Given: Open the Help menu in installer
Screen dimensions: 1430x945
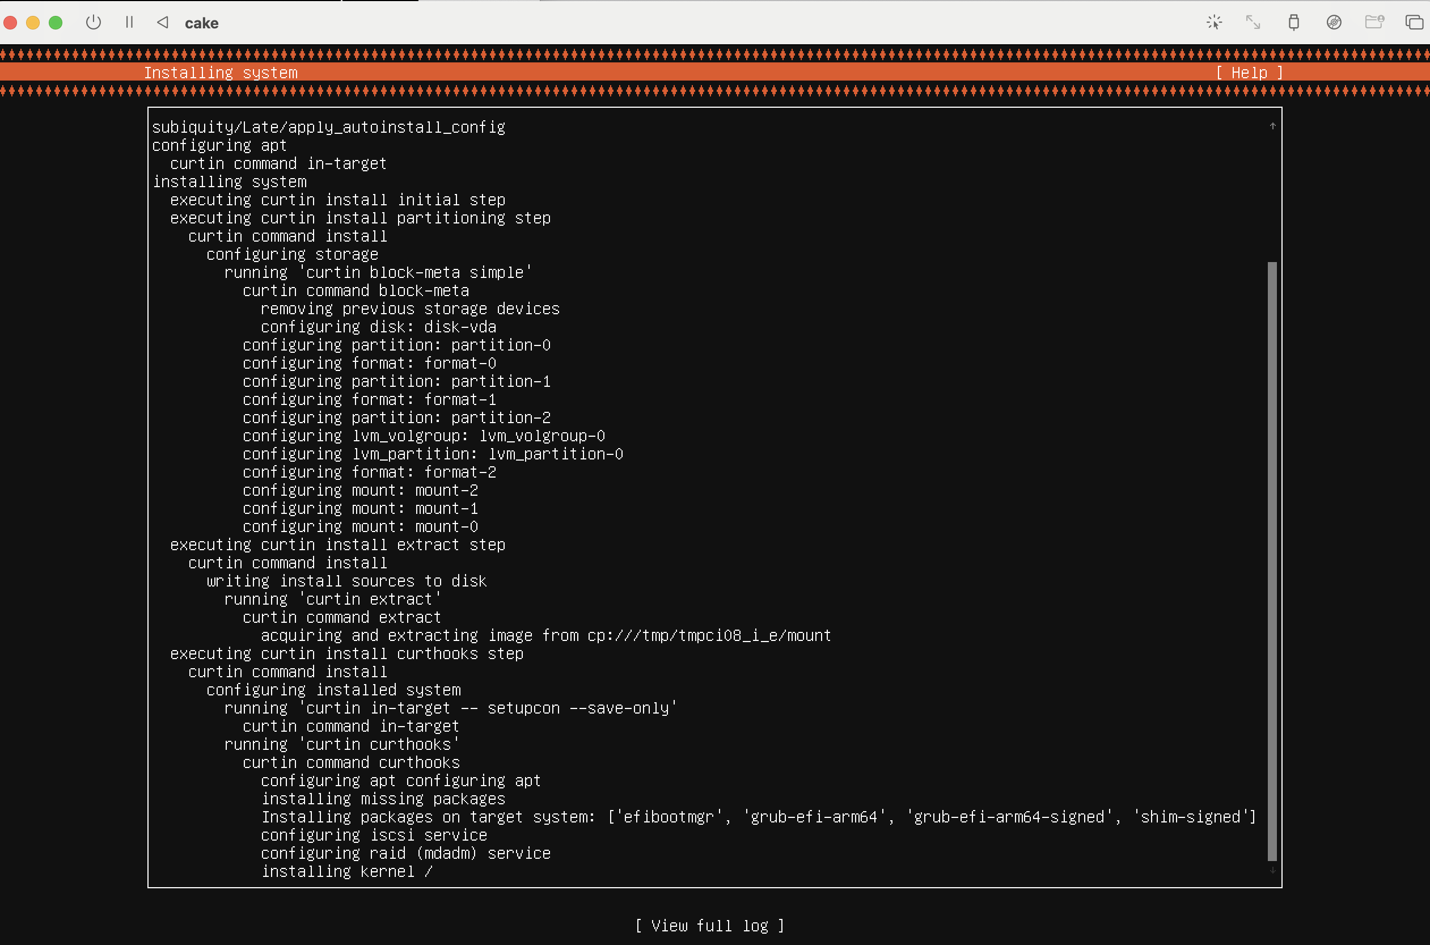Looking at the screenshot, I should tap(1249, 73).
